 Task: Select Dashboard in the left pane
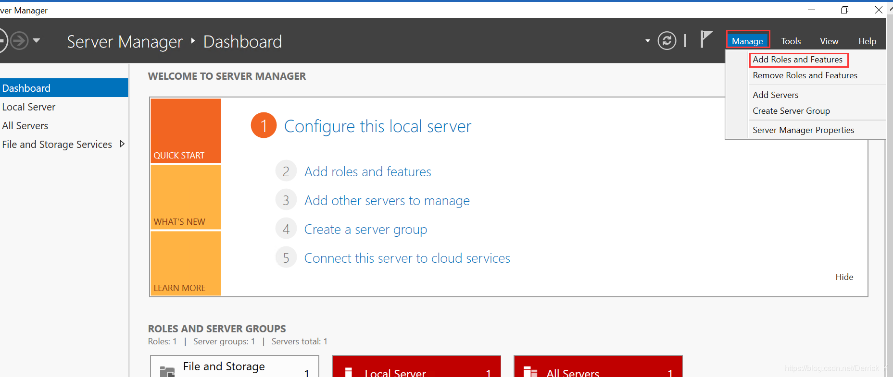[x=64, y=88]
